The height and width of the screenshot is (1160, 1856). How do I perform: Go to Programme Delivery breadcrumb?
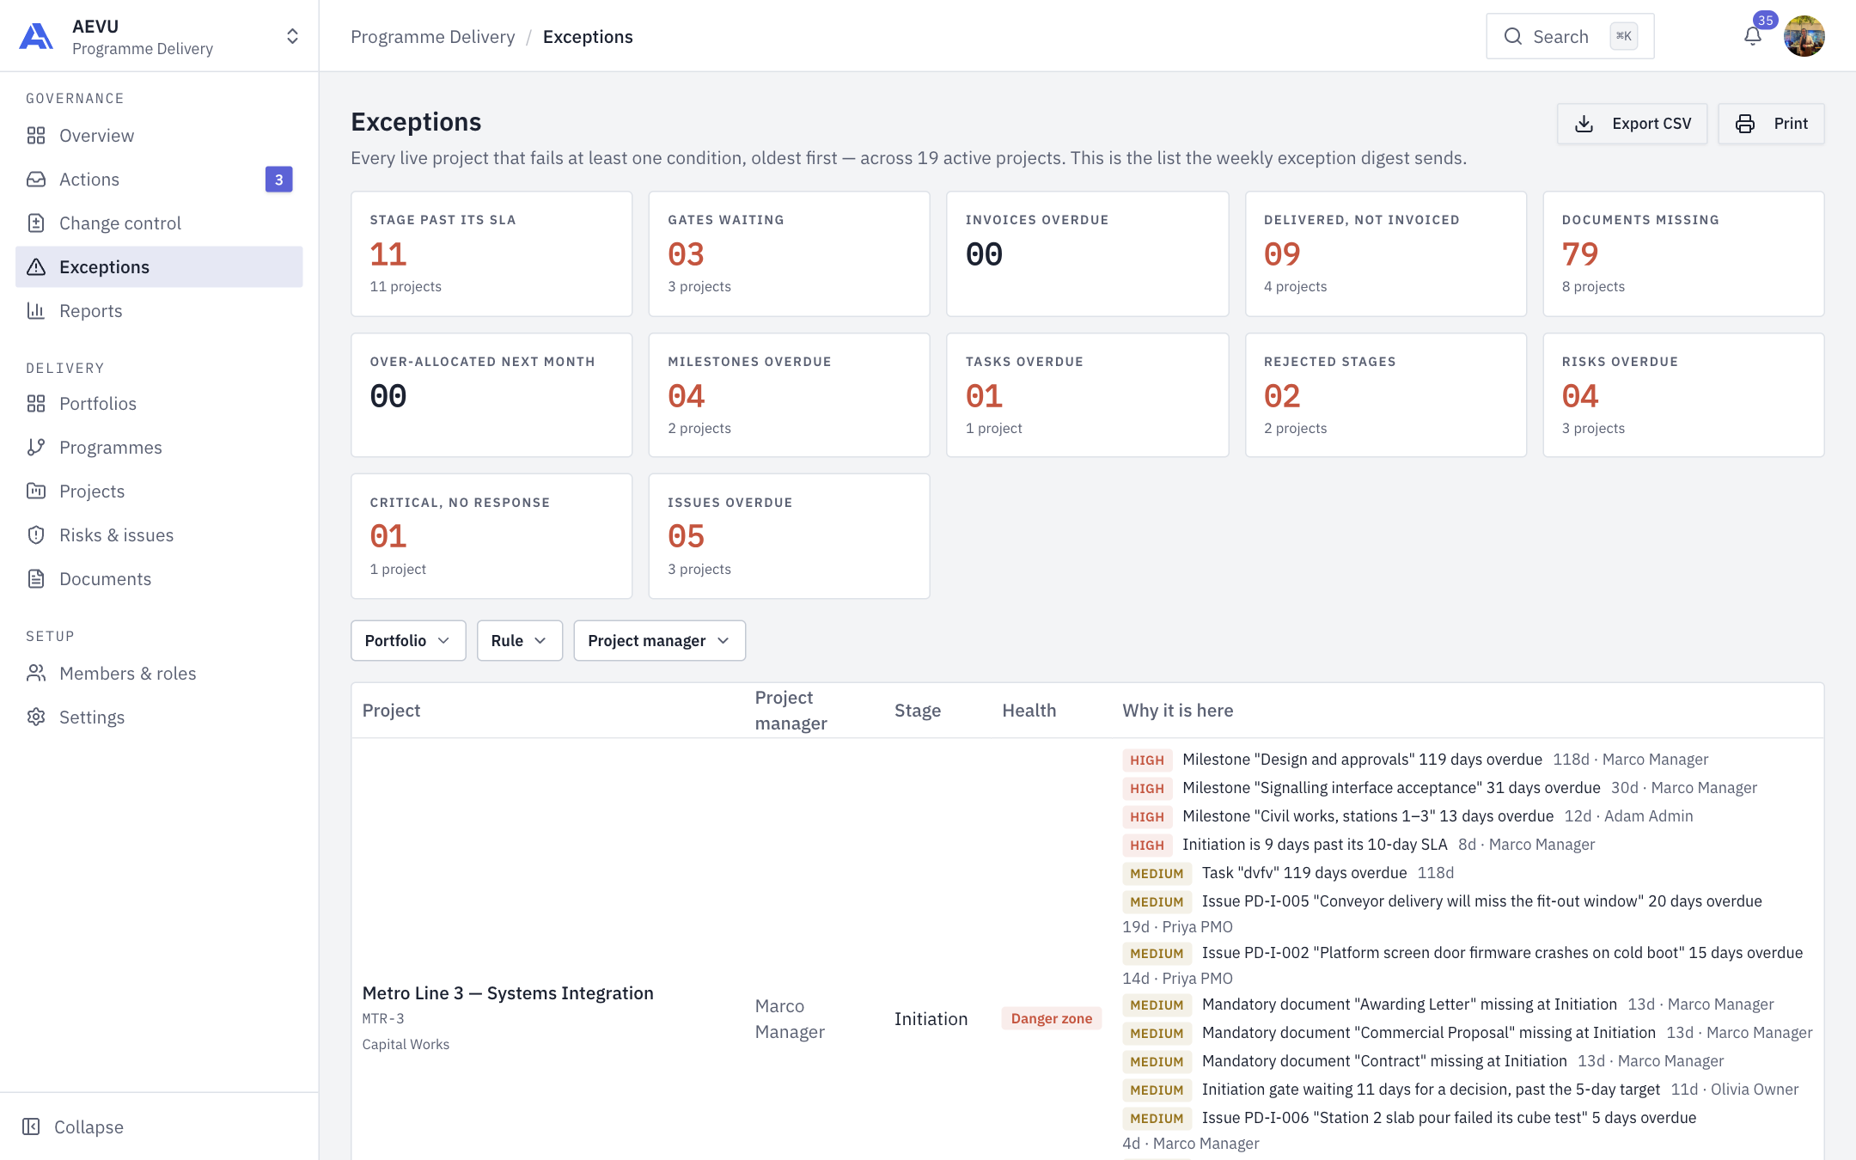pyautogui.click(x=433, y=37)
